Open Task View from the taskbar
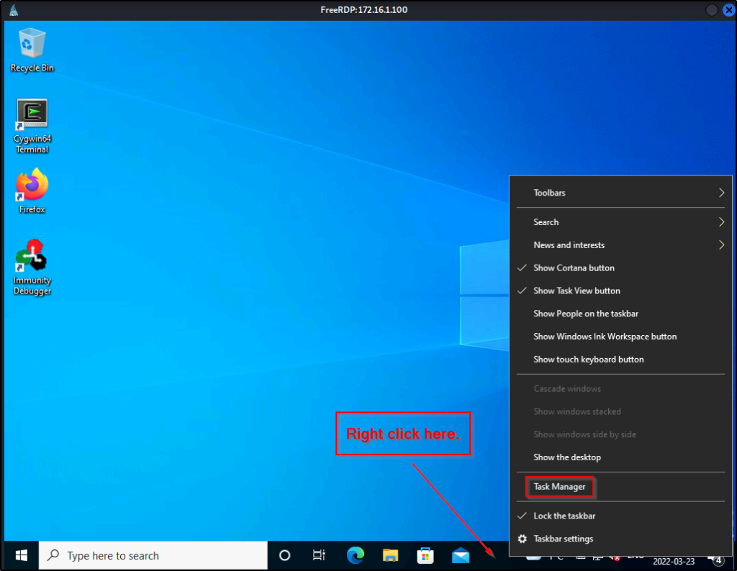This screenshot has height=571, width=737. [x=319, y=555]
